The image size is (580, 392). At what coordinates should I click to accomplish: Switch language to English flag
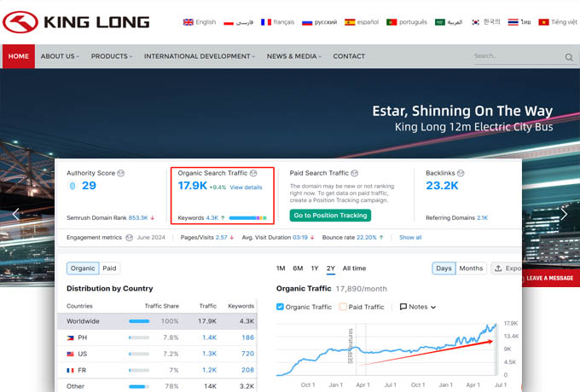pyautogui.click(x=188, y=22)
